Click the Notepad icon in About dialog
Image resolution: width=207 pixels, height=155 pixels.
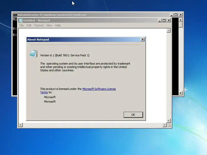33,54
